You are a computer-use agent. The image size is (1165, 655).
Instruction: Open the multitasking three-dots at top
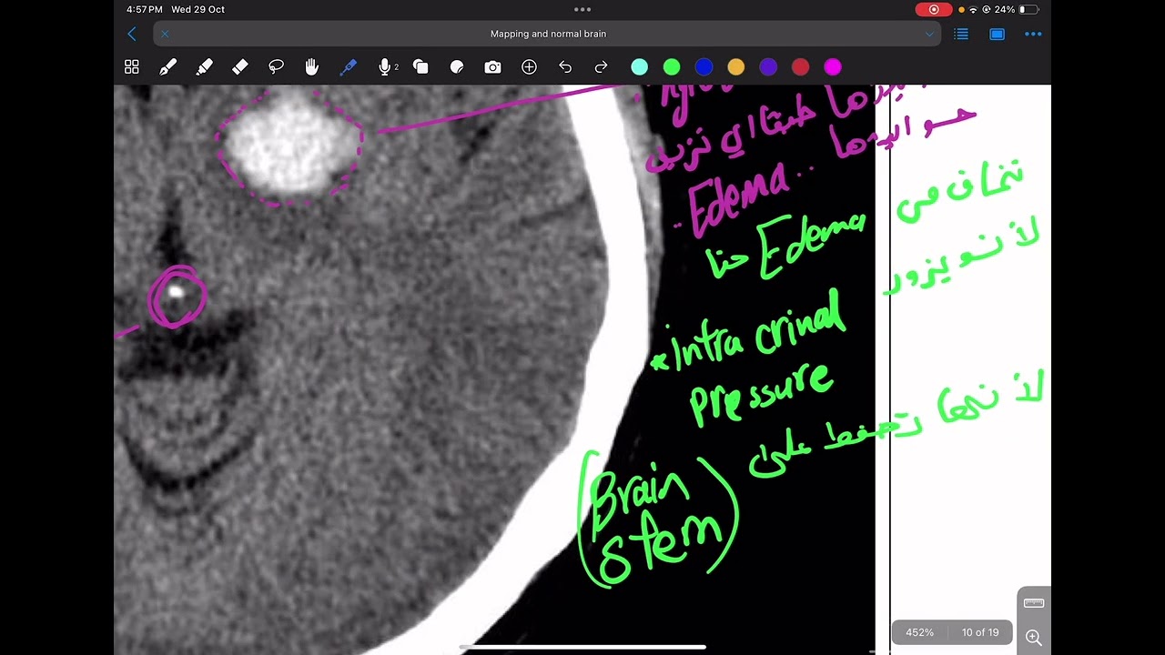click(582, 9)
